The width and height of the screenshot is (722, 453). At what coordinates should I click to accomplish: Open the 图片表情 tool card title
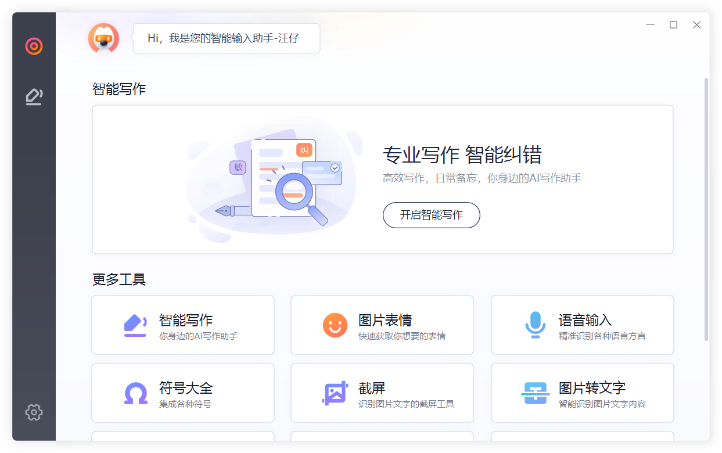(x=385, y=320)
